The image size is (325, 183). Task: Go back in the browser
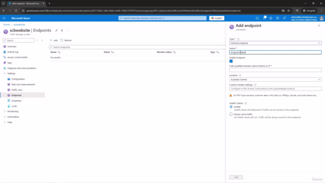4,11
